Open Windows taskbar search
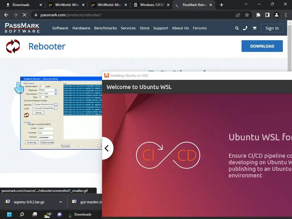Screen dimensions: 292x219 [x=22, y=214]
